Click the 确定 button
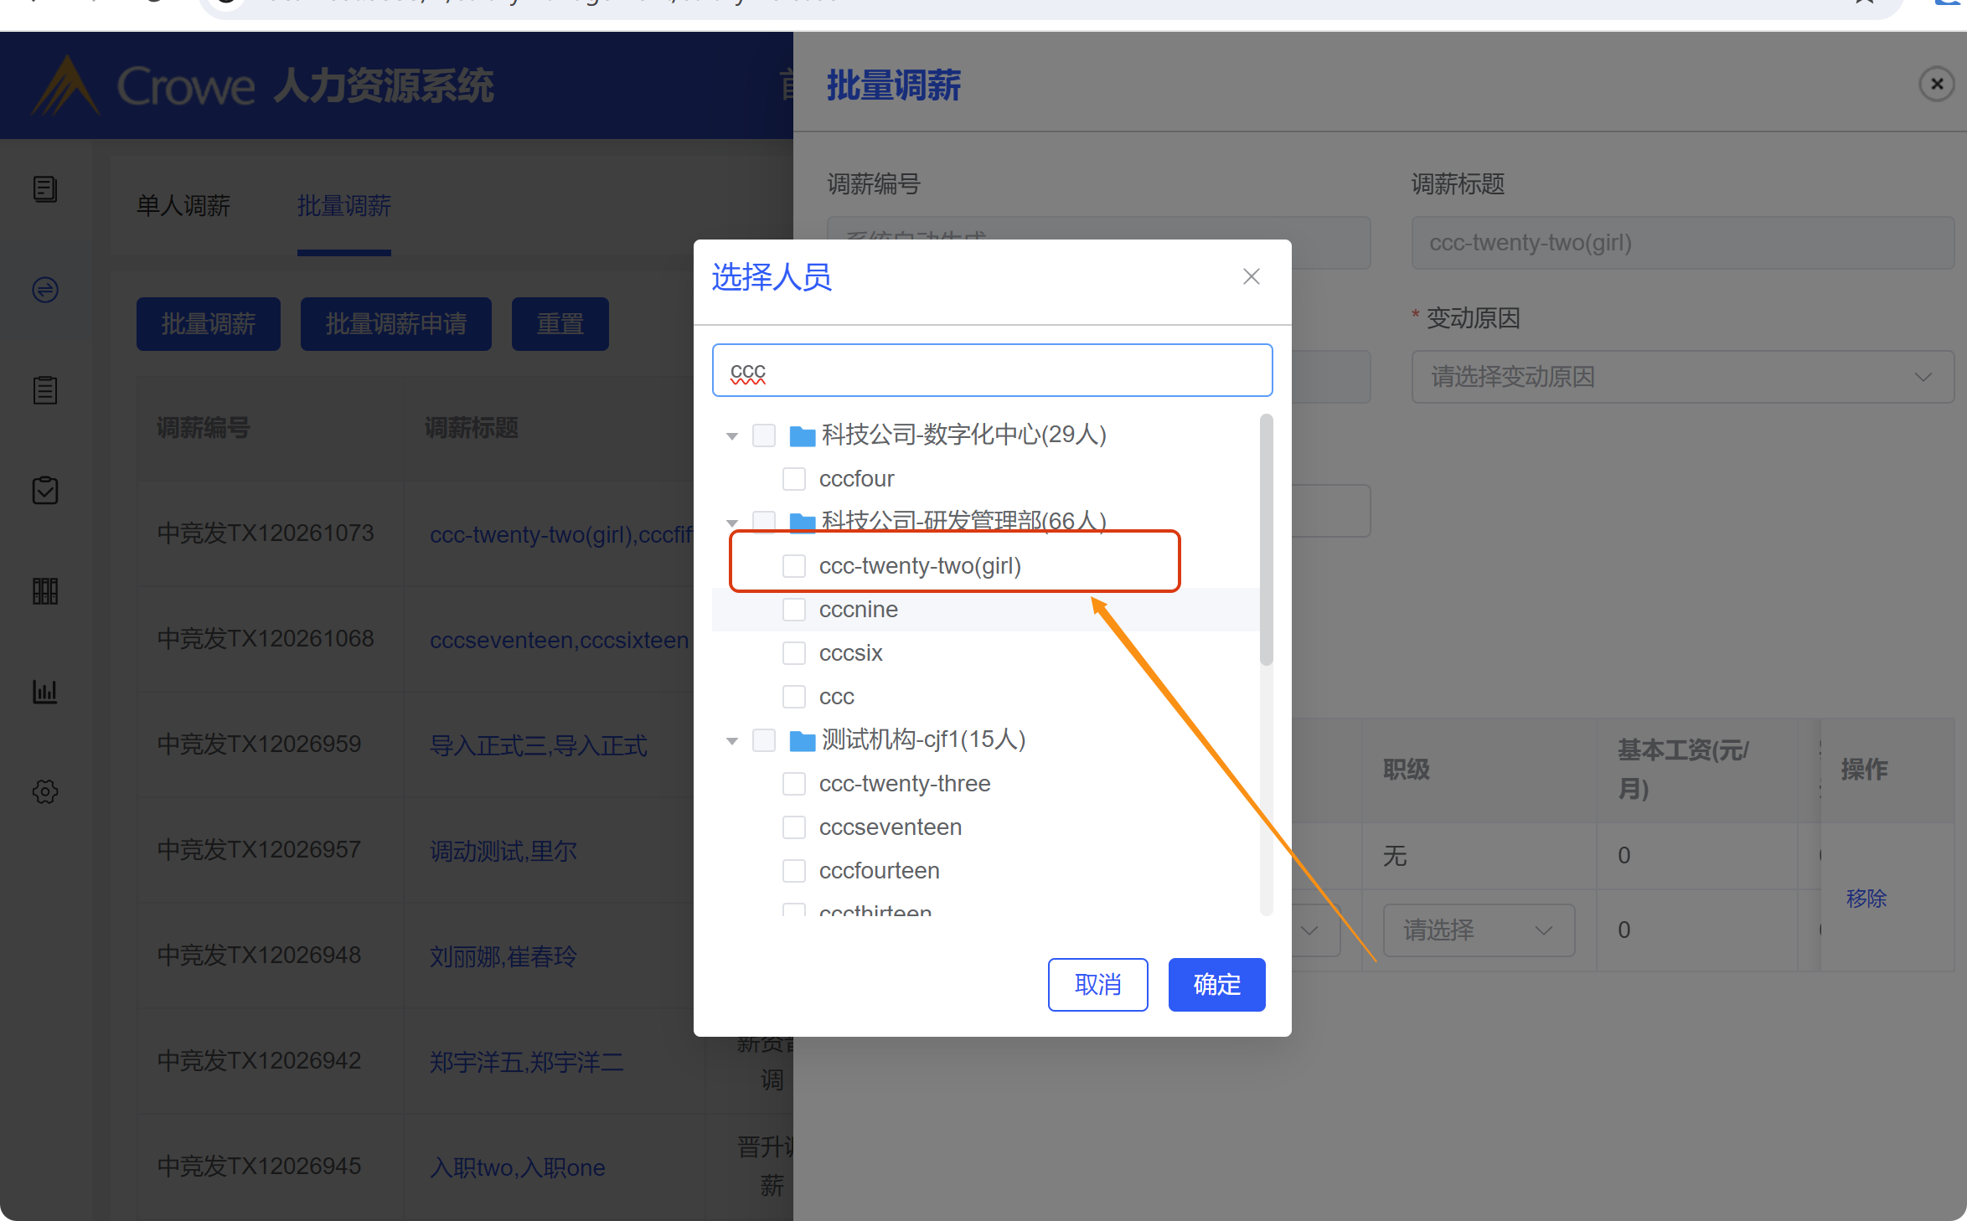Screen dimensions: 1967x1221 pyautogui.click(x=1216, y=985)
